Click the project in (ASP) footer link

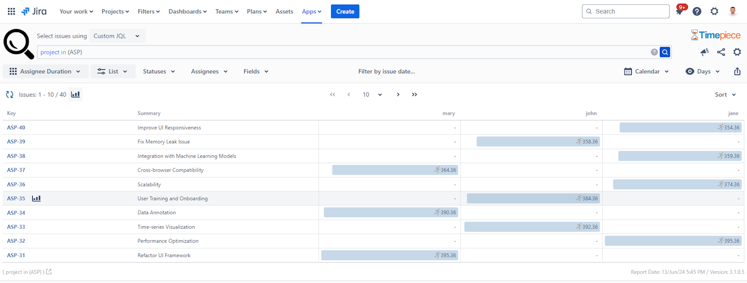23,272
